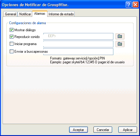This screenshot has width=140, height=136.
Task: Select the Alarmas tab
Action: tap(40, 14)
